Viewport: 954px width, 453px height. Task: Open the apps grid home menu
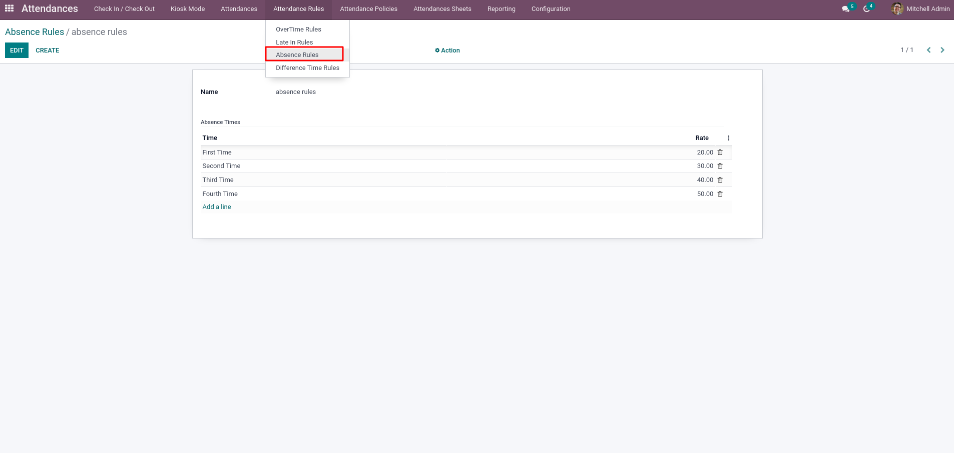9,8
